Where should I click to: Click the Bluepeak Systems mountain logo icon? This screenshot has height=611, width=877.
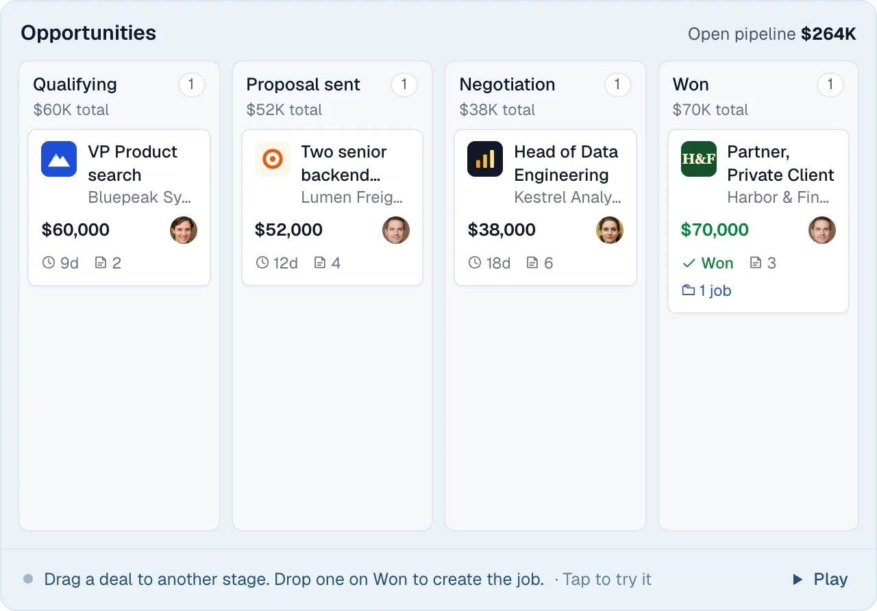59,159
